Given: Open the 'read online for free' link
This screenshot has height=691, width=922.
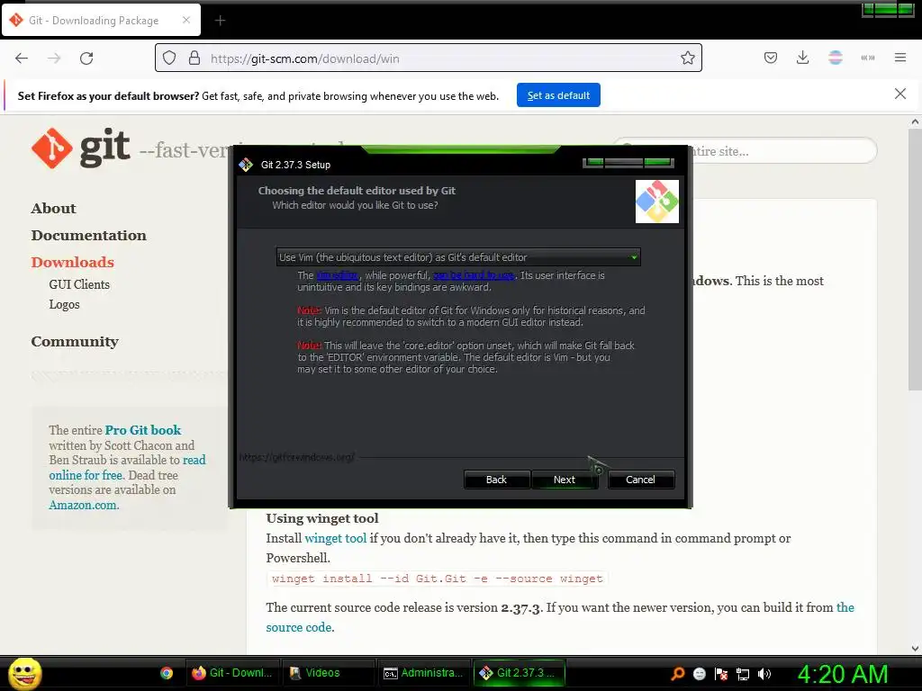Looking at the screenshot, I should click(x=127, y=467).
